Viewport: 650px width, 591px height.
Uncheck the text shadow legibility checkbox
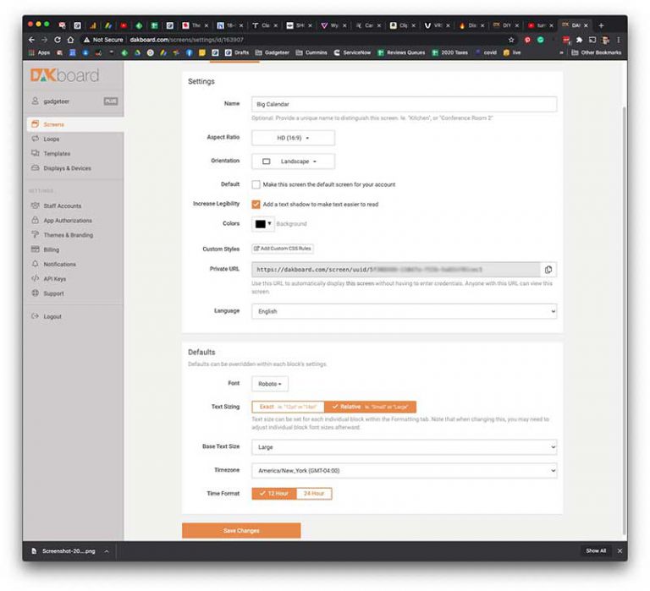[256, 204]
